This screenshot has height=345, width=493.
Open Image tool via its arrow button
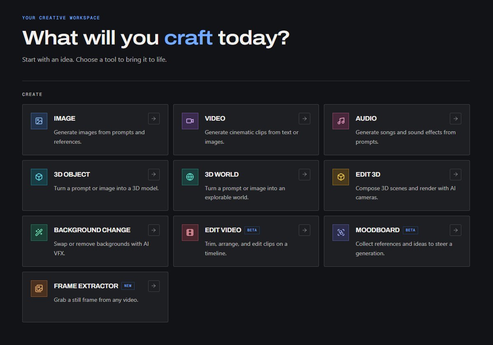(154, 119)
